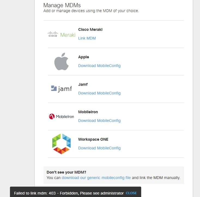Open the Link MDM link for Meraki
Viewport: 200px width, 197px height.
click(87, 38)
